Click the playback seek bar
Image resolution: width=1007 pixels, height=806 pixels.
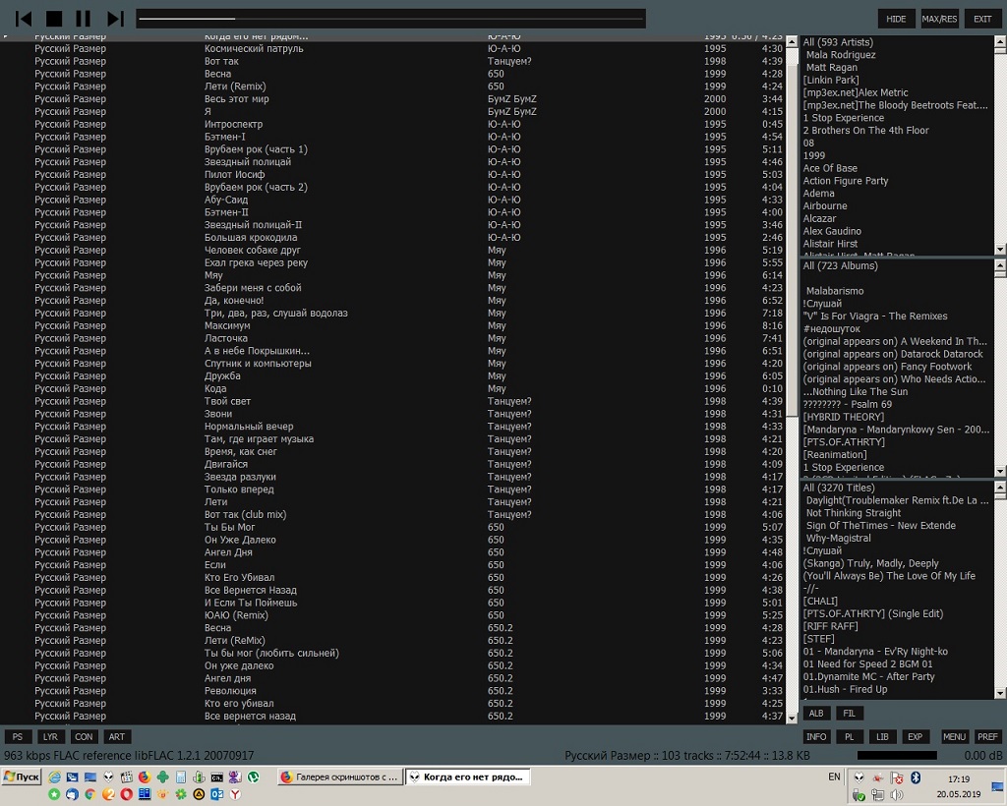390,19
